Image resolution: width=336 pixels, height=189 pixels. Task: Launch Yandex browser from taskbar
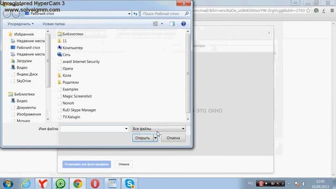pyautogui.click(x=43, y=184)
